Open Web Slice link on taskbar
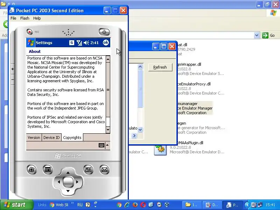This screenshot has height=210, width=280. pyautogui.click(x=59, y=205)
